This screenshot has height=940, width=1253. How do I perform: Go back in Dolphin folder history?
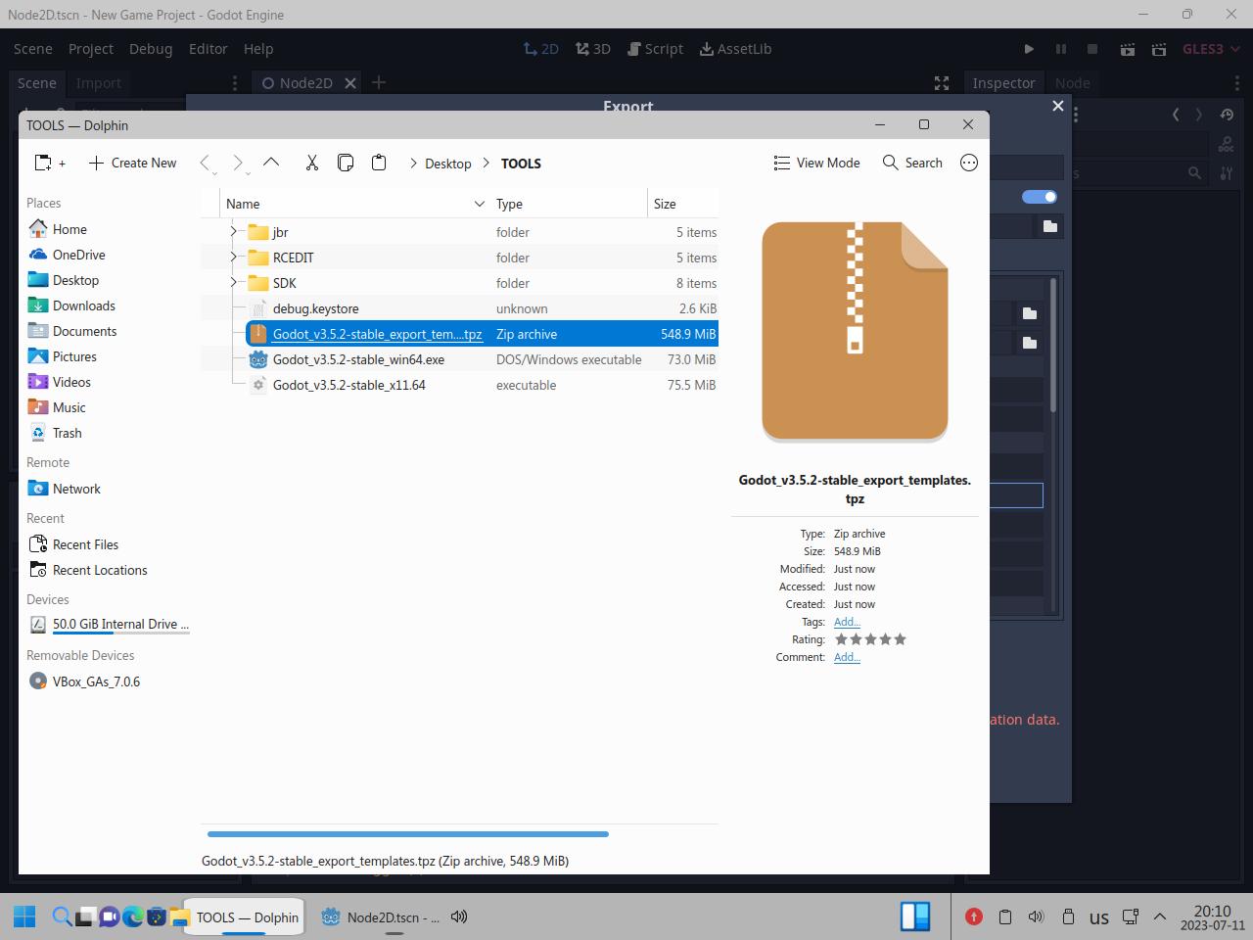point(205,164)
